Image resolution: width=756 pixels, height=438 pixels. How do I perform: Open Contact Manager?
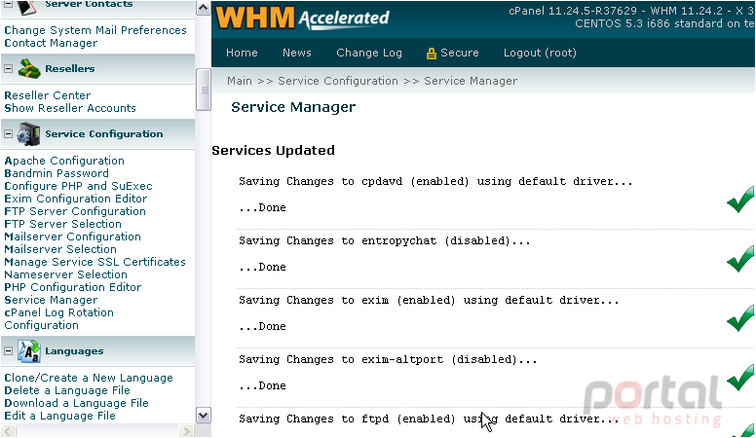point(51,43)
